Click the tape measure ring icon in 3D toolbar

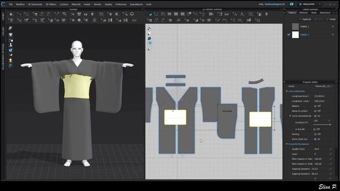coord(132,14)
